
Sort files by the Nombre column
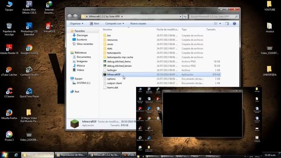point(107,29)
